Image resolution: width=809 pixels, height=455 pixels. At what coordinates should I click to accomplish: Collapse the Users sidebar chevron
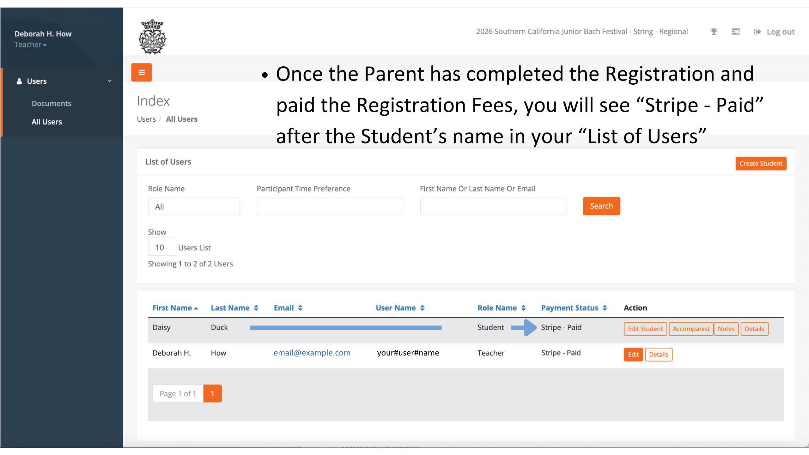(109, 81)
